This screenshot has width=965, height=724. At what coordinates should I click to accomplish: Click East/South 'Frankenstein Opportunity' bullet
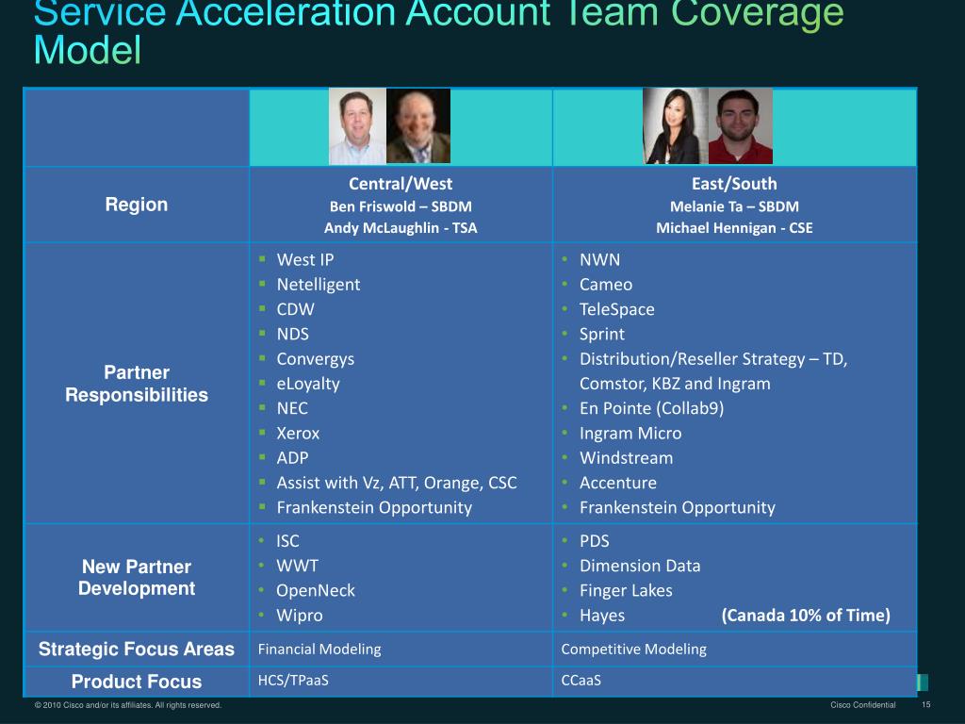(677, 507)
